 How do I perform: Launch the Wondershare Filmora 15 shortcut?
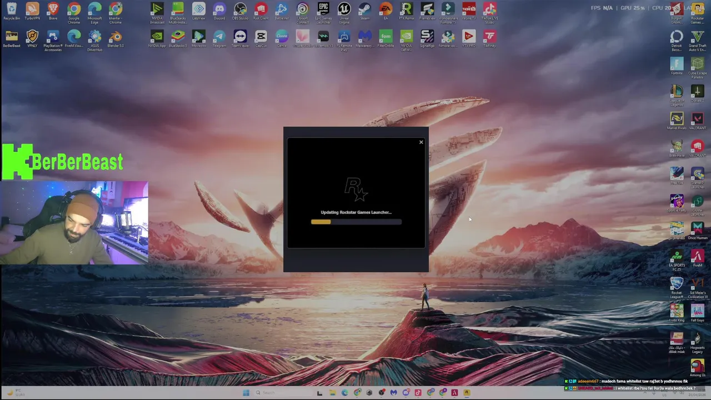point(448,12)
